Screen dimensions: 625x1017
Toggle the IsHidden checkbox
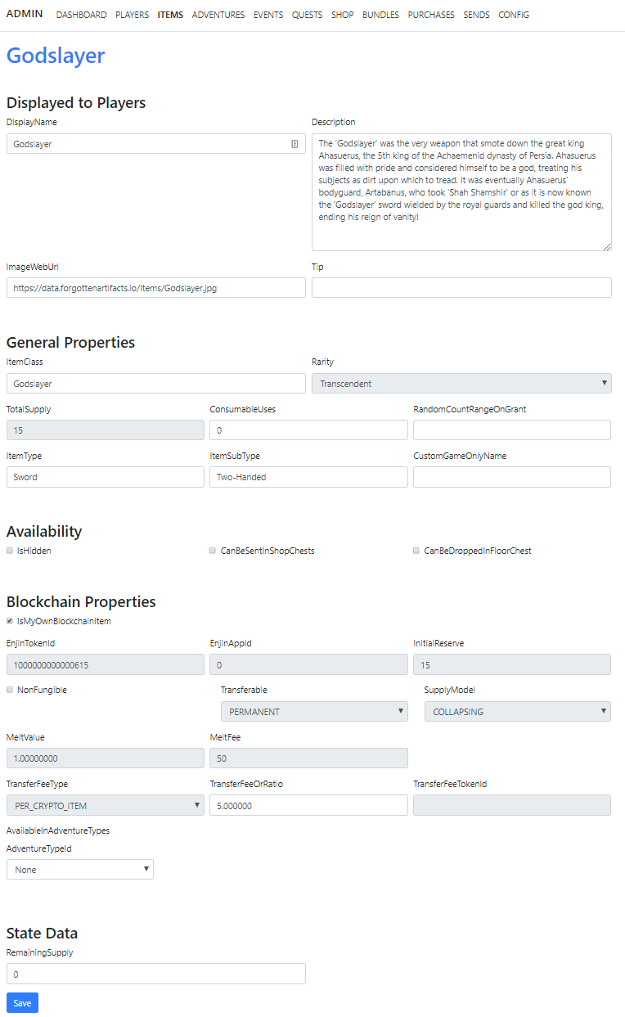click(x=10, y=551)
